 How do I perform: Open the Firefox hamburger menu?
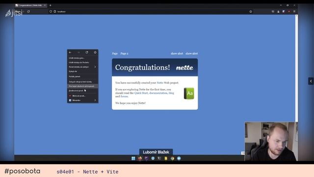coord(294,12)
